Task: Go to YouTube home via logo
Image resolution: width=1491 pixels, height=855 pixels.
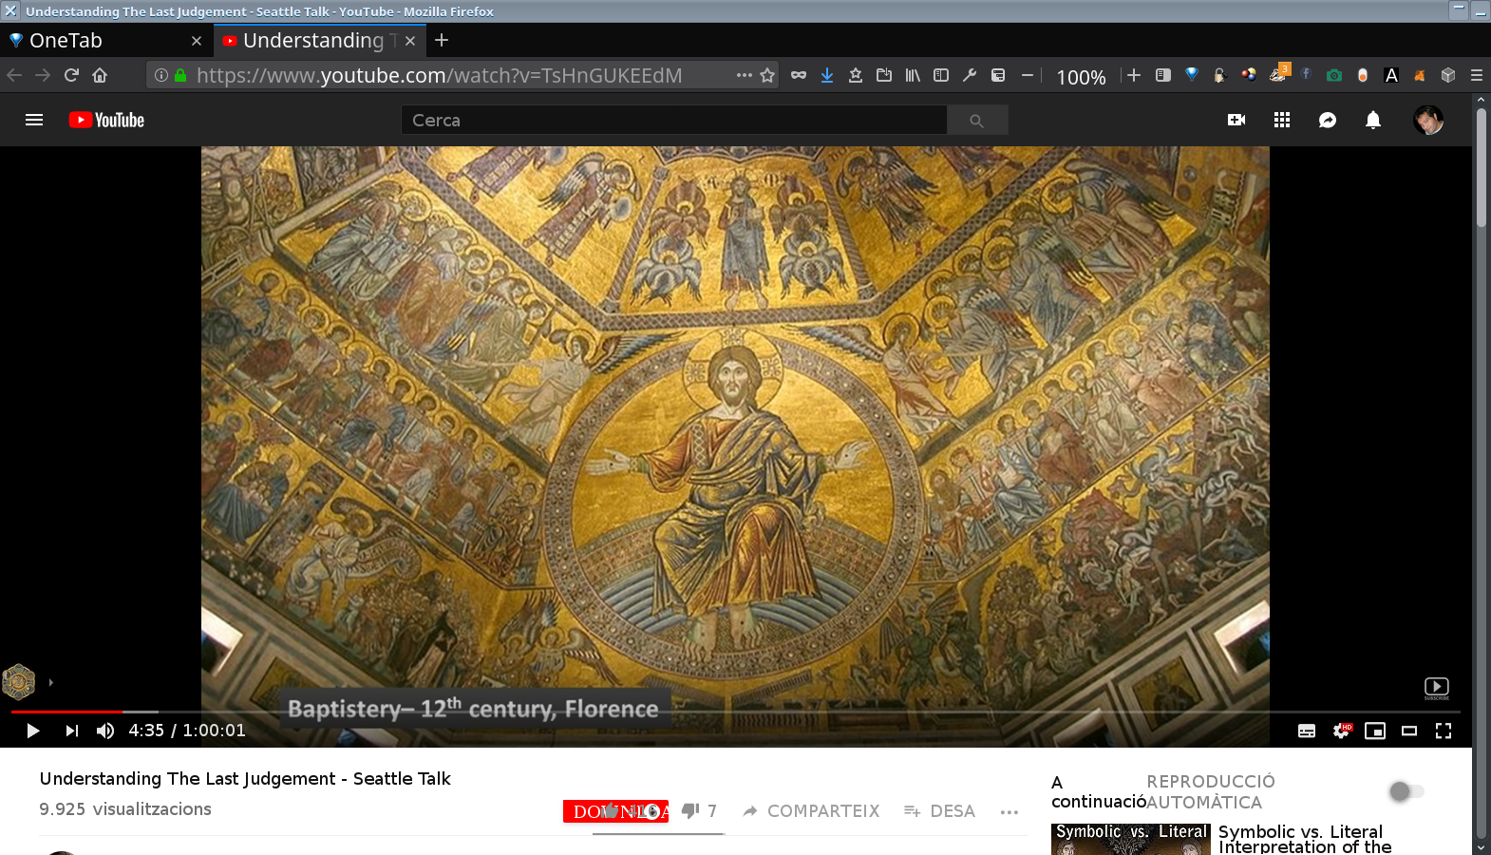Action: pos(106,120)
